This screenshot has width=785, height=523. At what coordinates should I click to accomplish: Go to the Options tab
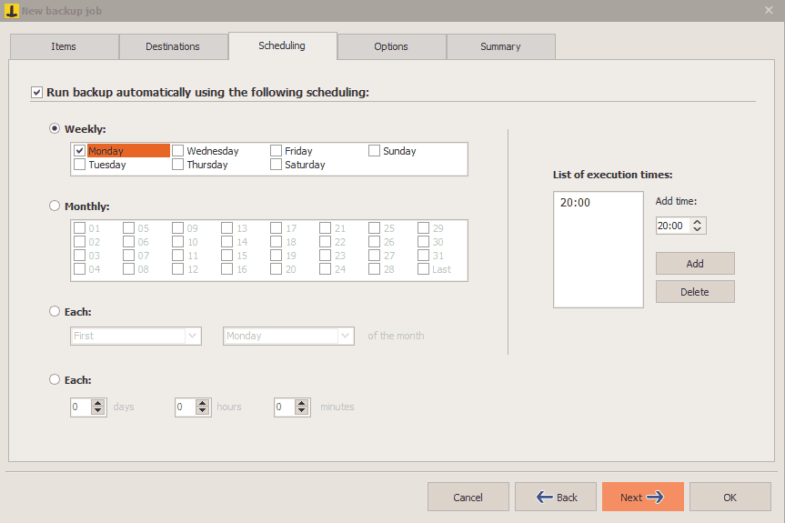coord(391,46)
